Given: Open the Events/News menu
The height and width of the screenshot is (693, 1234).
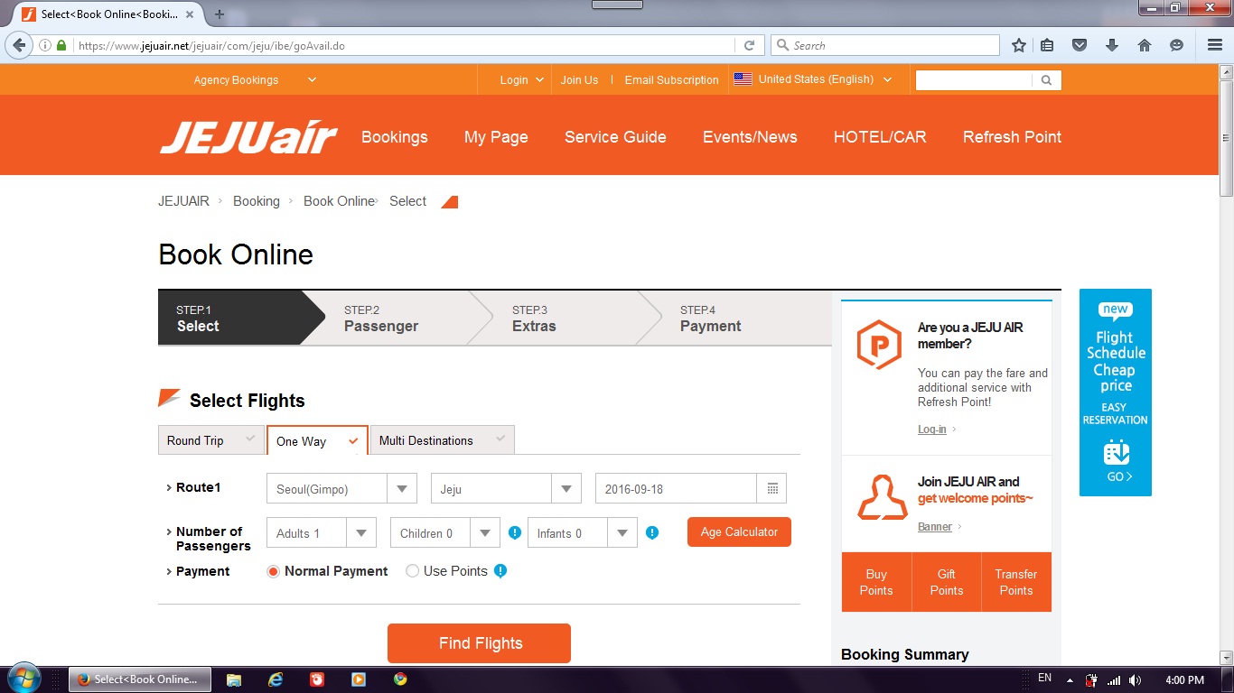Looking at the screenshot, I should [750, 137].
